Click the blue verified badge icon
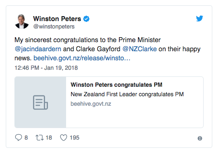Screen dimensions: 216x152 pyautogui.click(x=86, y=19)
